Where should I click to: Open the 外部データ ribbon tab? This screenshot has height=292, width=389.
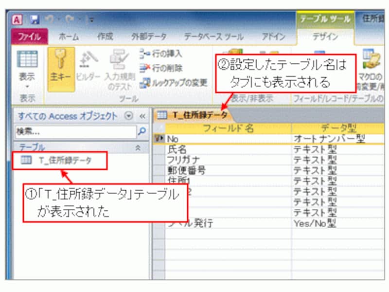pyautogui.click(x=149, y=36)
